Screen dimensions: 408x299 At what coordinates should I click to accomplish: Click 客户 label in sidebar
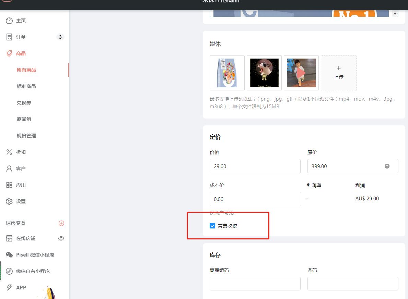point(21,168)
